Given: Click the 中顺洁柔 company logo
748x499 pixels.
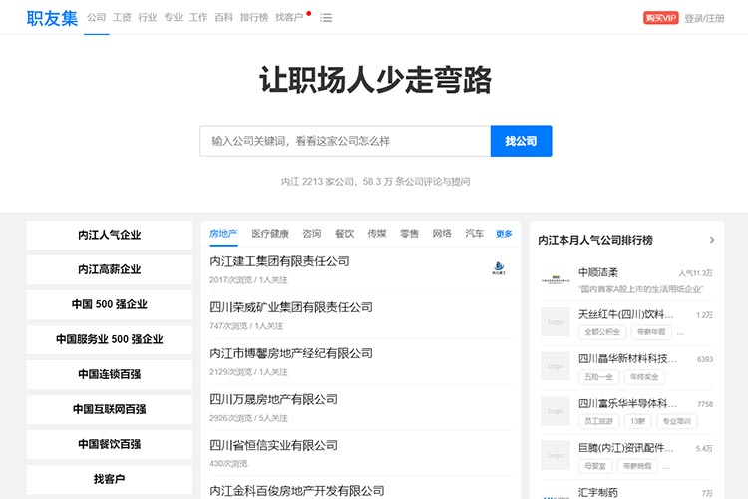Looking at the screenshot, I should point(556,278).
